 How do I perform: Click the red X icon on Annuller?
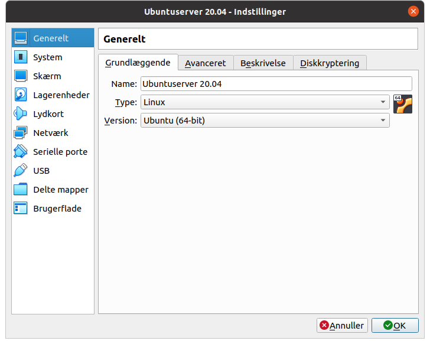pos(324,325)
